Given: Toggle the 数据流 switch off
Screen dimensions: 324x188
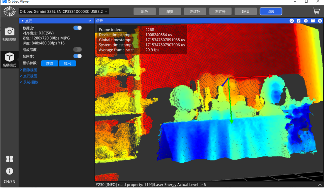Looking at the screenshot, I should 77,28.
